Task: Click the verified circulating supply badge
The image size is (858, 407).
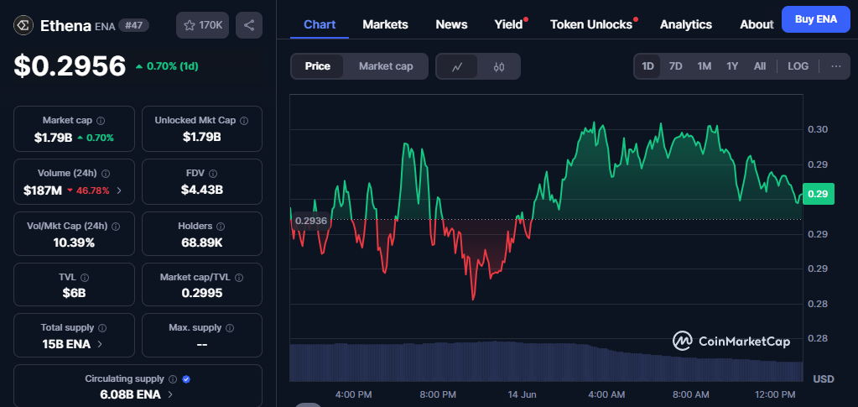Action: point(186,379)
